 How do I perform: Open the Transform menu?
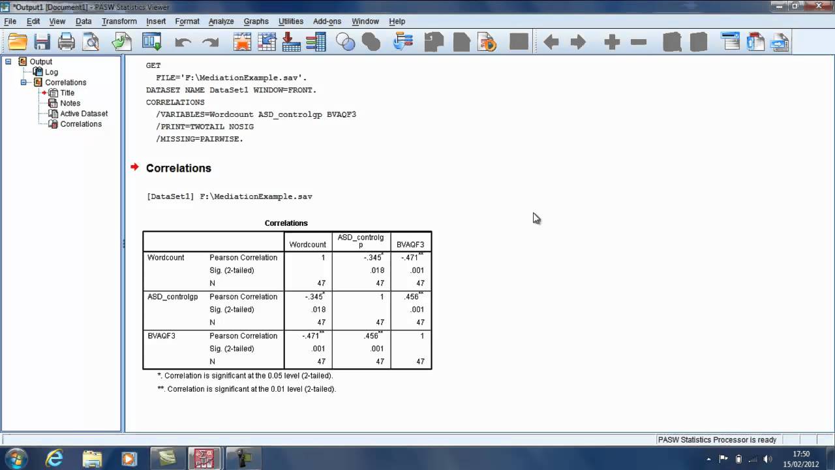coord(119,22)
